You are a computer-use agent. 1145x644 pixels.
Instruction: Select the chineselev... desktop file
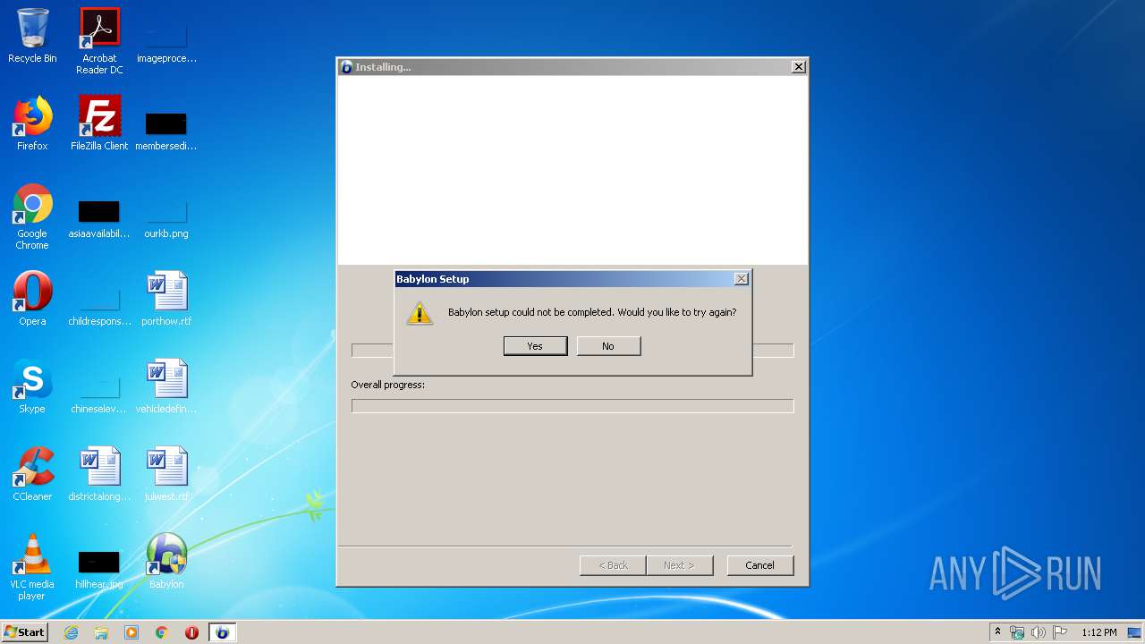pyautogui.click(x=99, y=392)
